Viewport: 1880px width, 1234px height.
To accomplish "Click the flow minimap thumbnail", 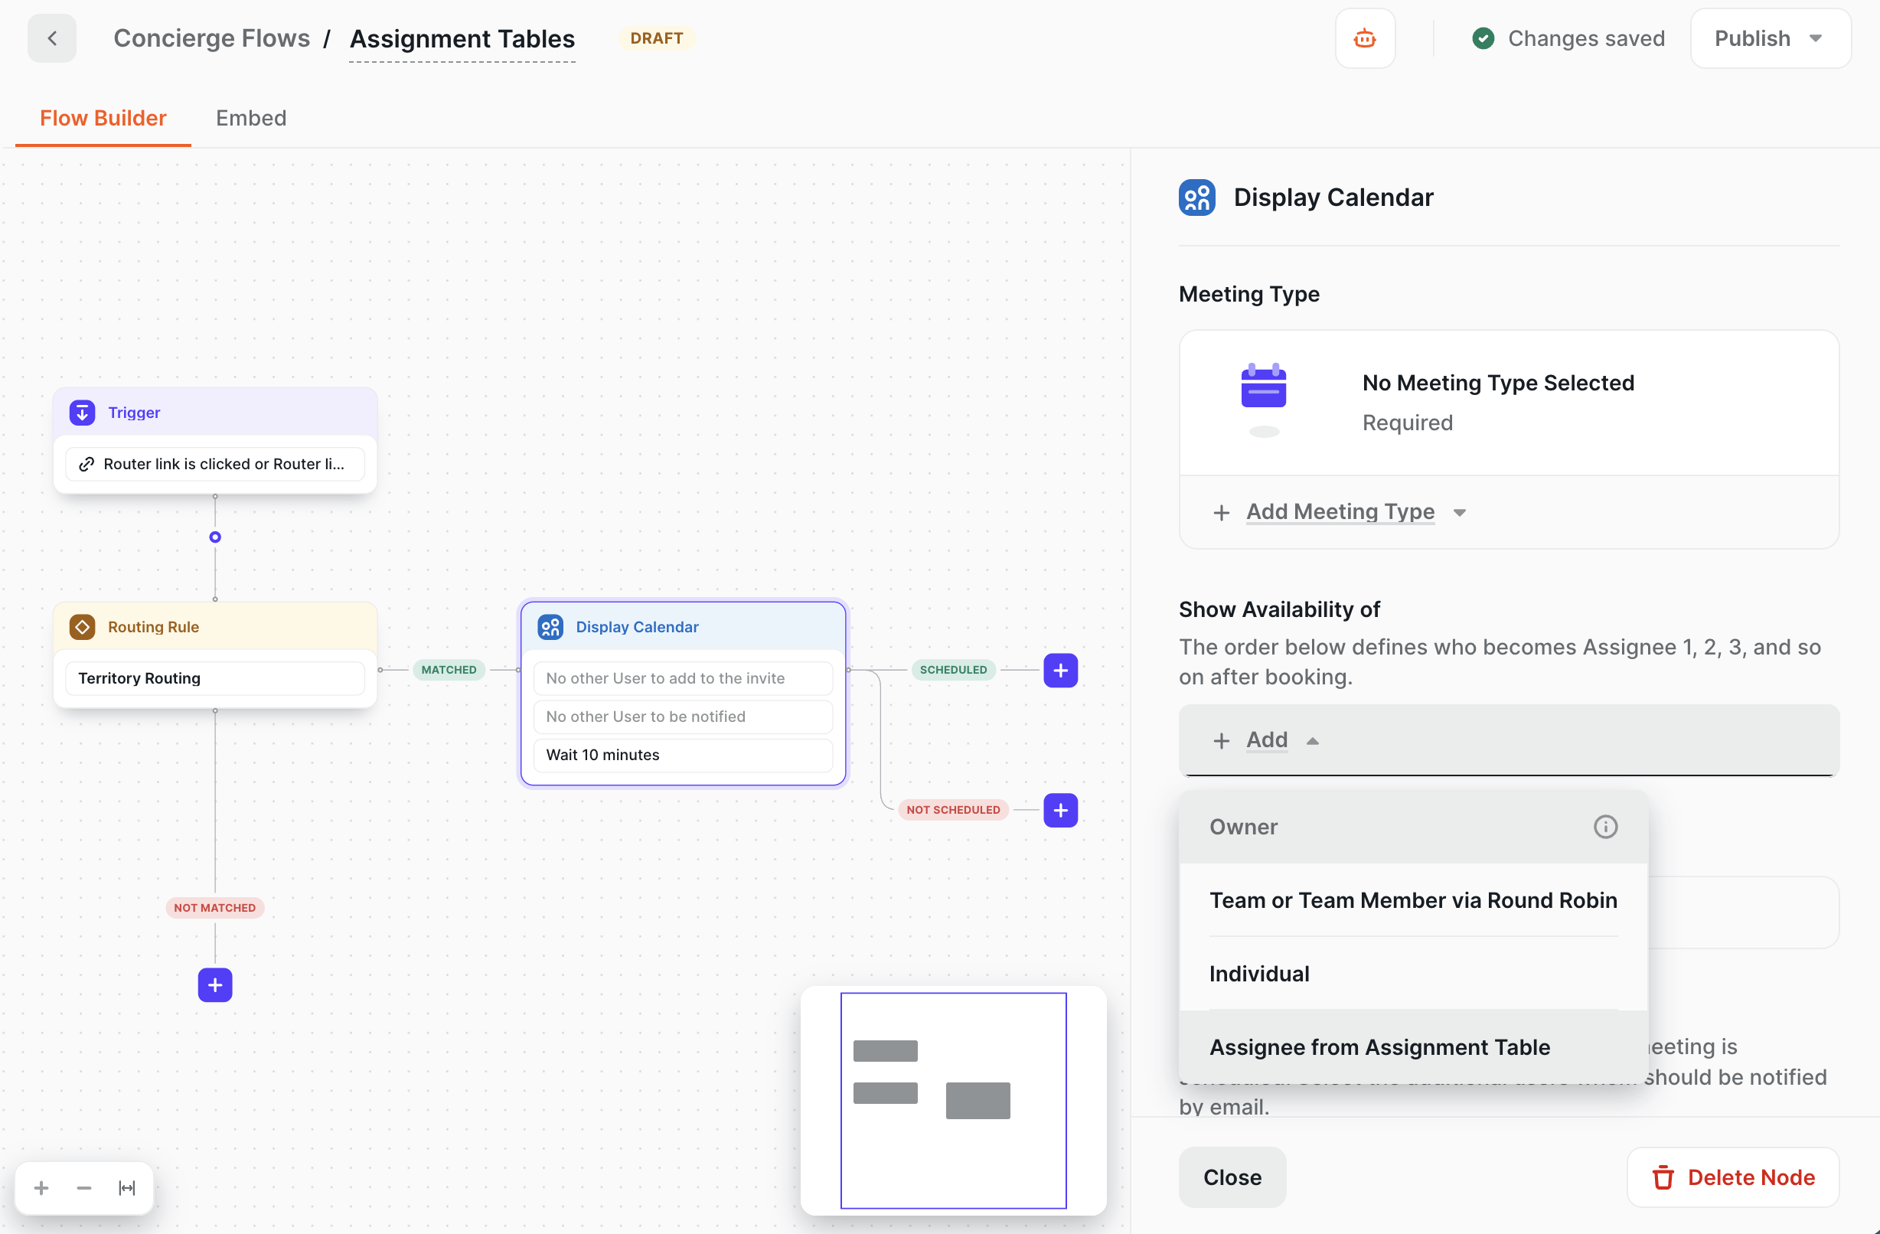I will tap(953, 1100).
